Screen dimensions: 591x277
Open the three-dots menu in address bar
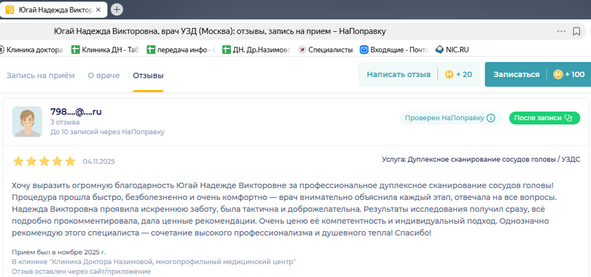pos(561,31)
